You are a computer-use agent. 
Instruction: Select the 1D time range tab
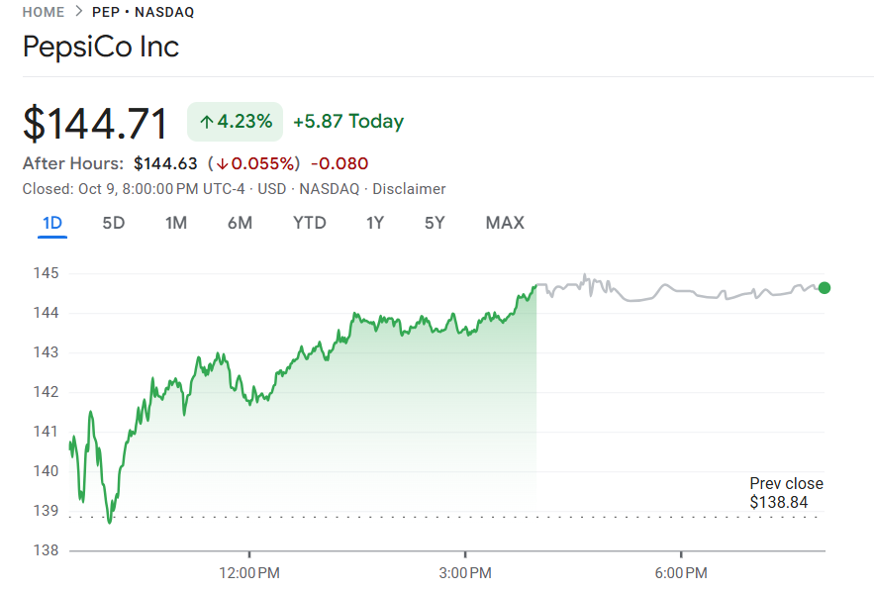52,223
